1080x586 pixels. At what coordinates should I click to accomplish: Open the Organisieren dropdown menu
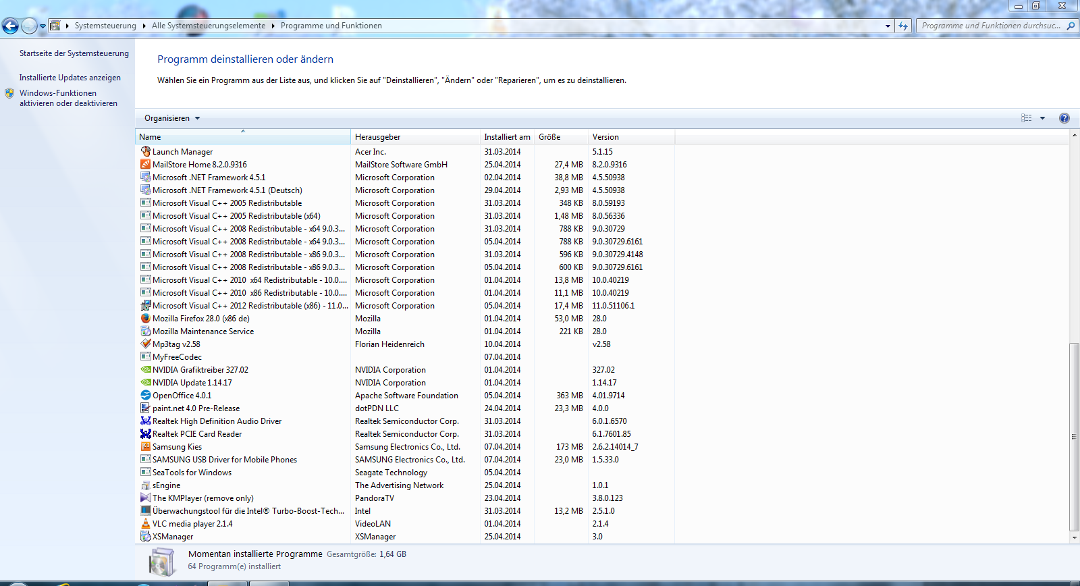(172, 118)
